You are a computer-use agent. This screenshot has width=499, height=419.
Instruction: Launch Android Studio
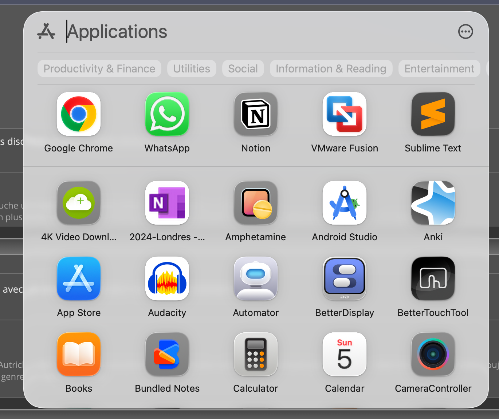point(344,203)
